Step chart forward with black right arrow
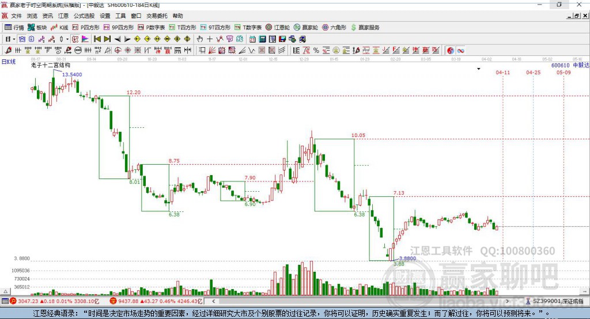This screenshot has width=590, height=319. tap(127, 39)
